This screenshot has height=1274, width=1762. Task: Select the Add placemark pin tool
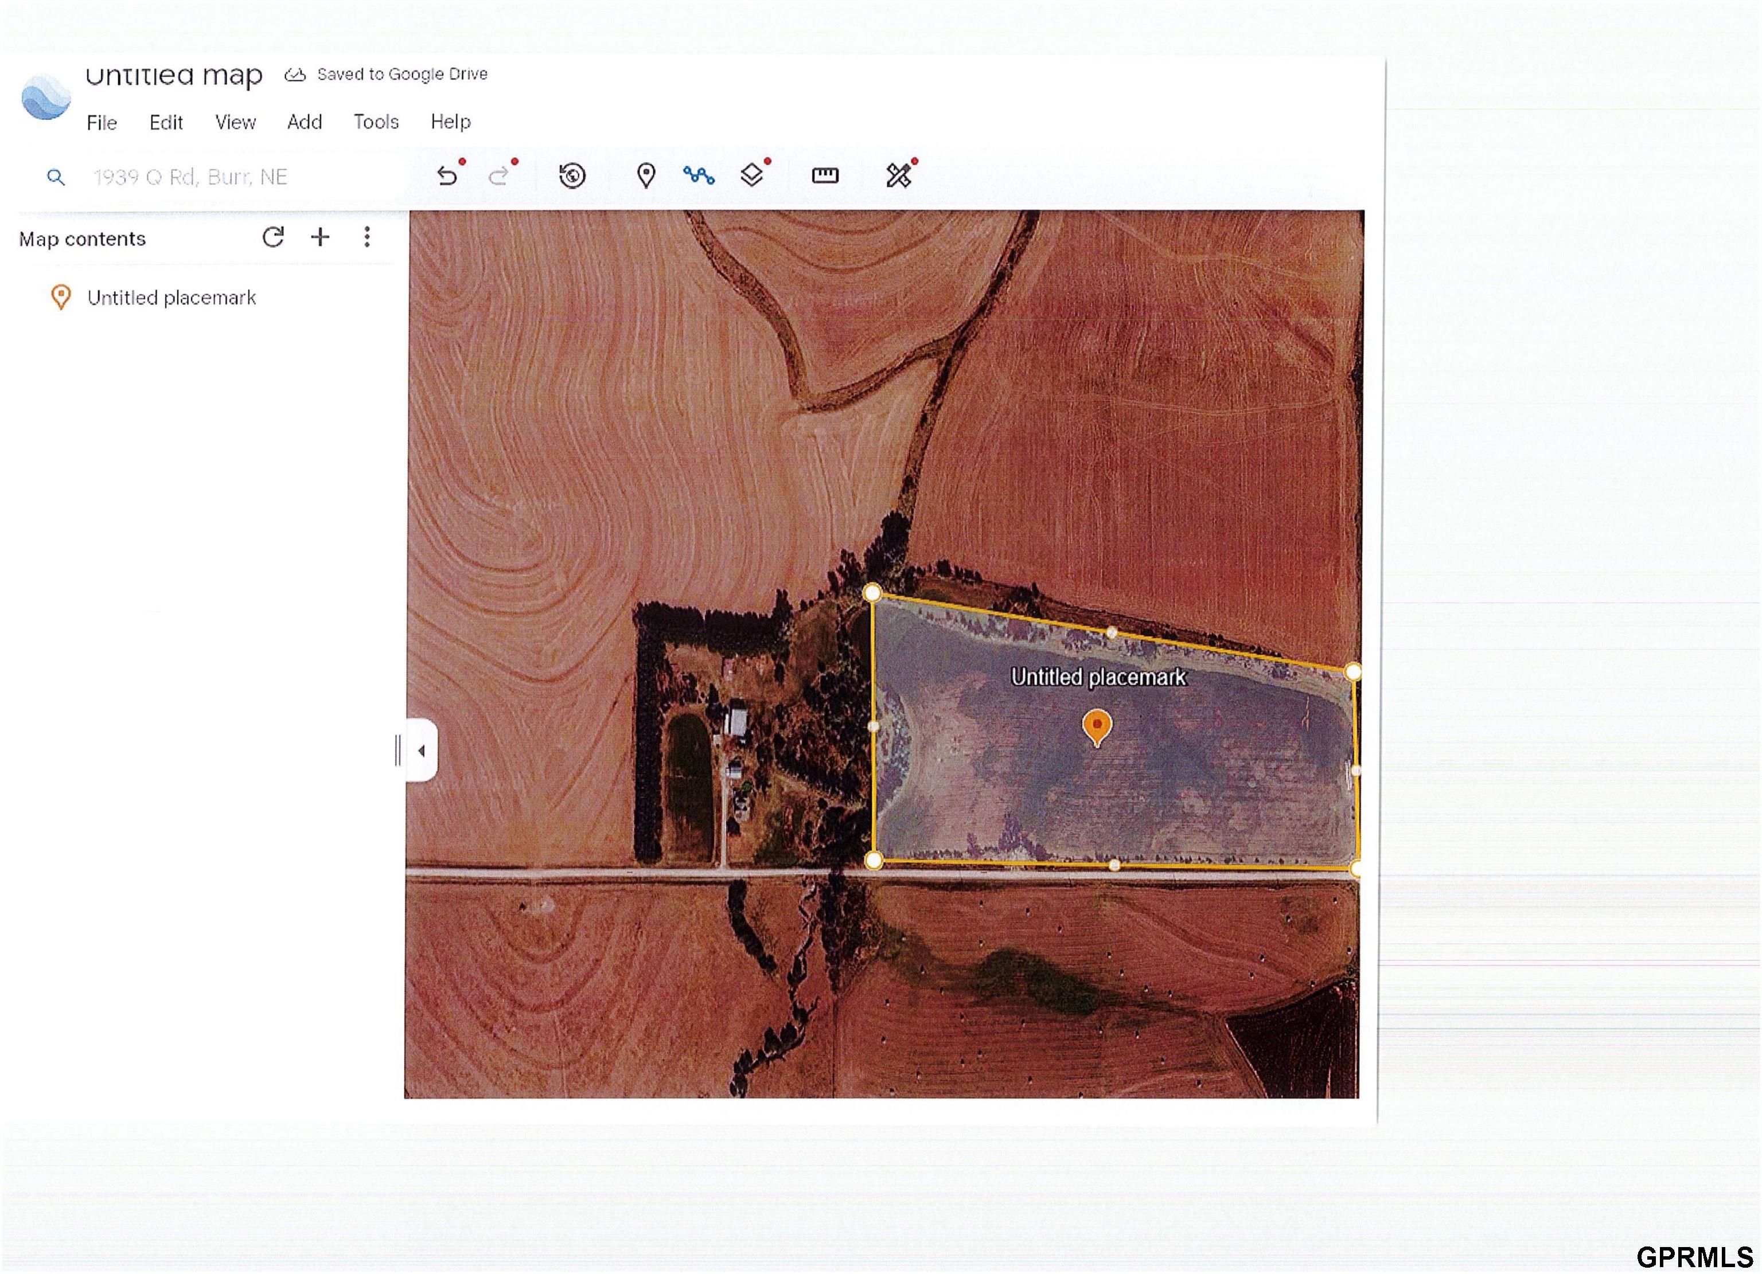646,175
